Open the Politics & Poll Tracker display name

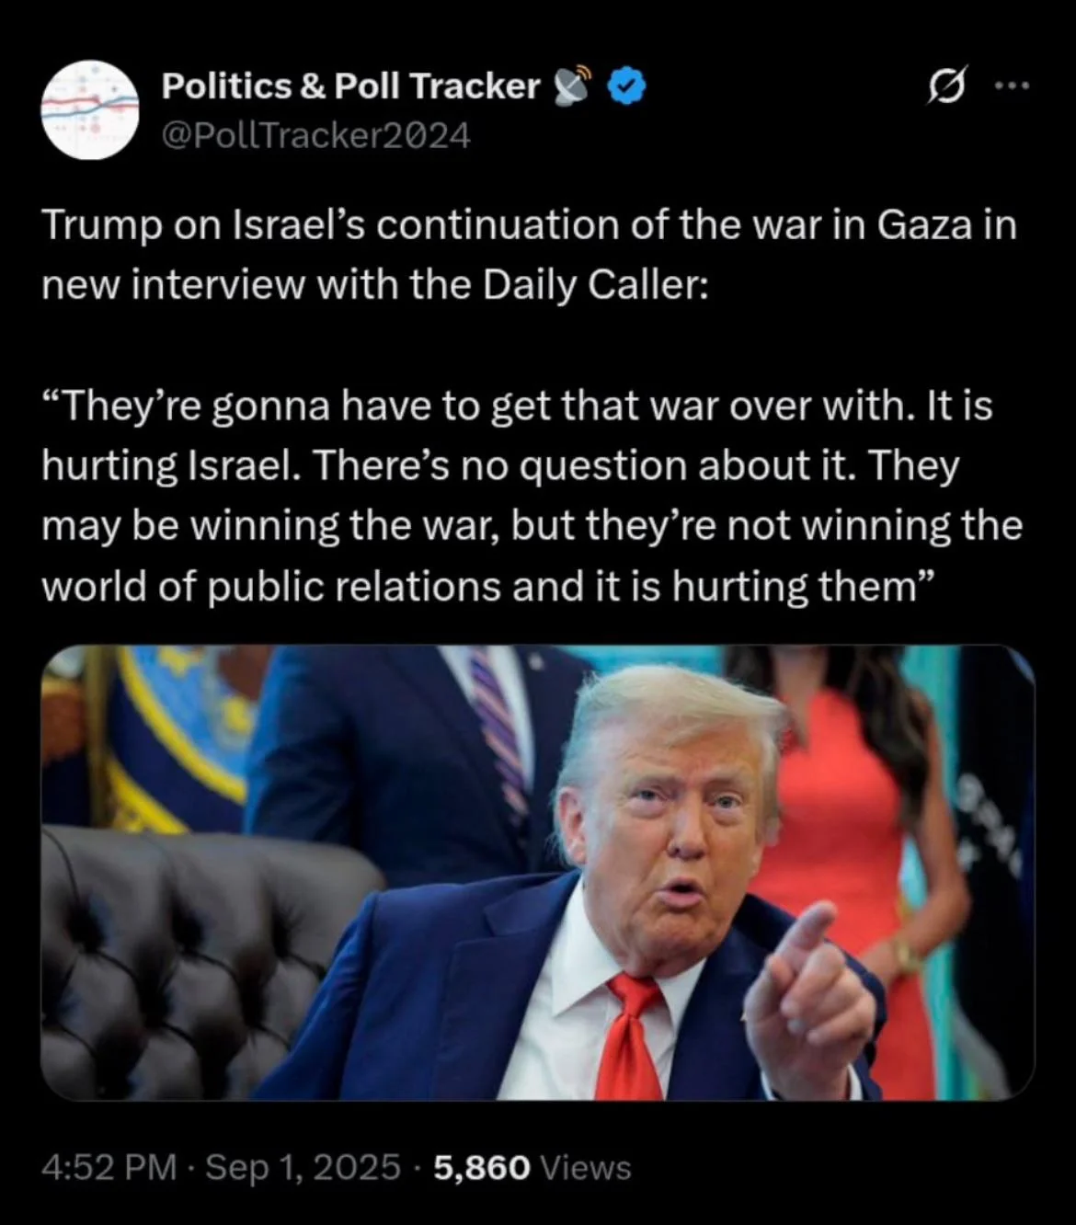tap(350, 86)
